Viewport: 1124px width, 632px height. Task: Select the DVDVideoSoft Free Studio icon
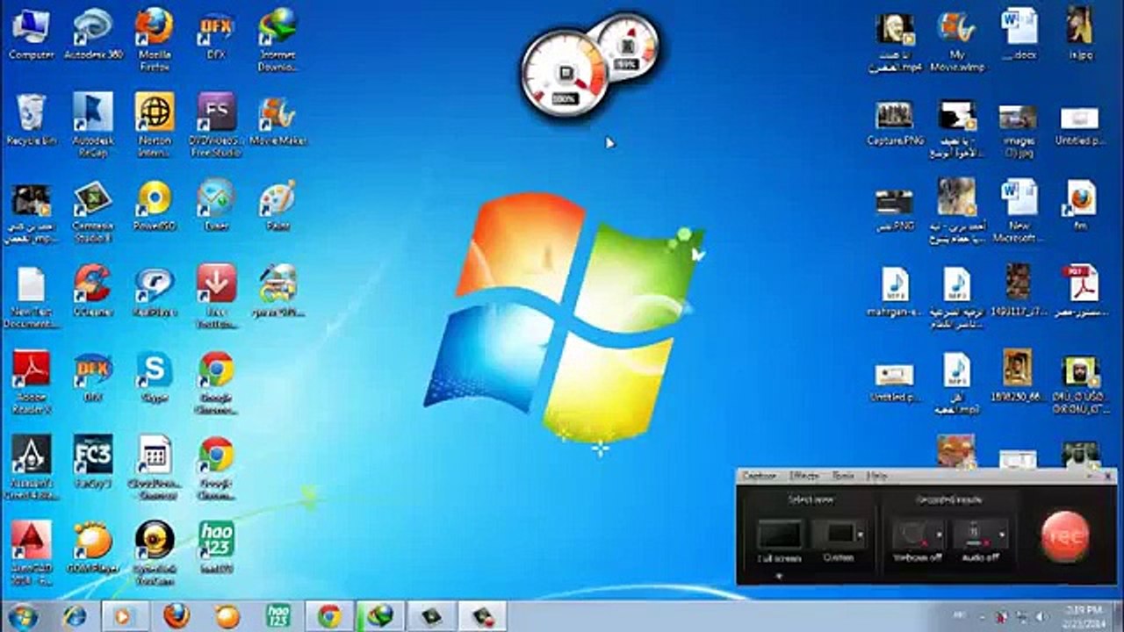point(216,124)
